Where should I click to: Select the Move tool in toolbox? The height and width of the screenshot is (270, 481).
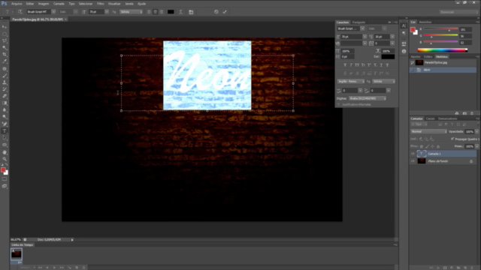tap(5, 27)
